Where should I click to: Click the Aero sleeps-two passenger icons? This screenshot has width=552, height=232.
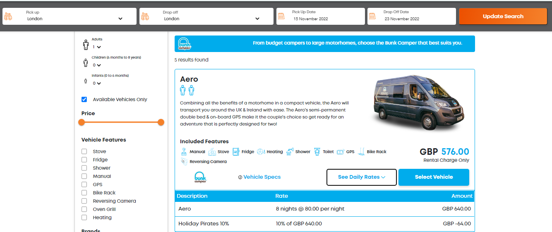click(x=187, y=90)
